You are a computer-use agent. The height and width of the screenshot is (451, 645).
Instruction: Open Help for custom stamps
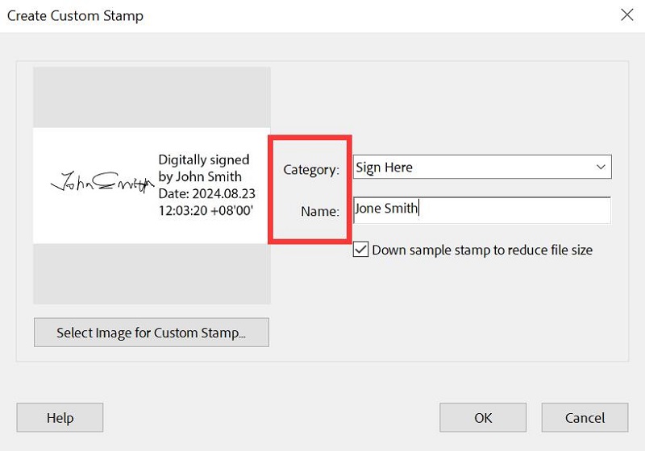tap(60, 417)
